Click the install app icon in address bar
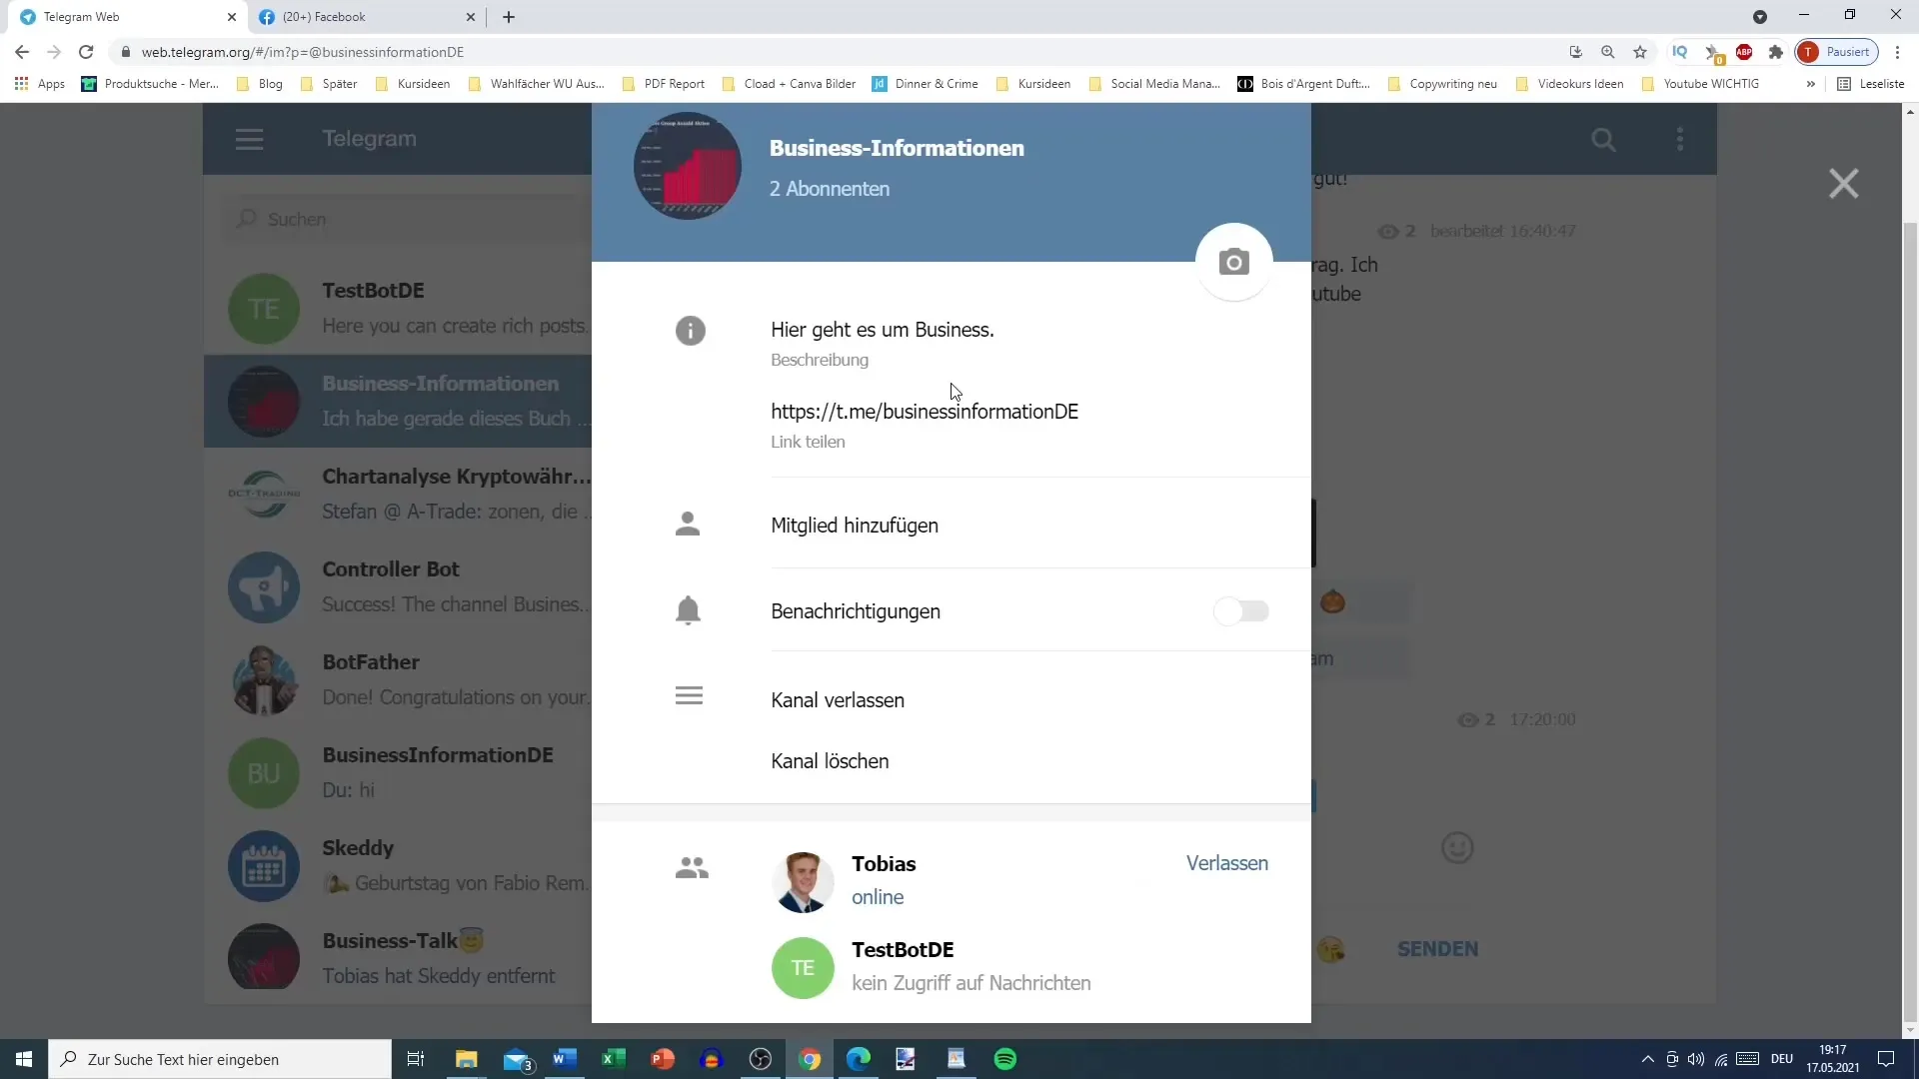The height and width of the screenshot is (1079, 1919). point(1576,52)
